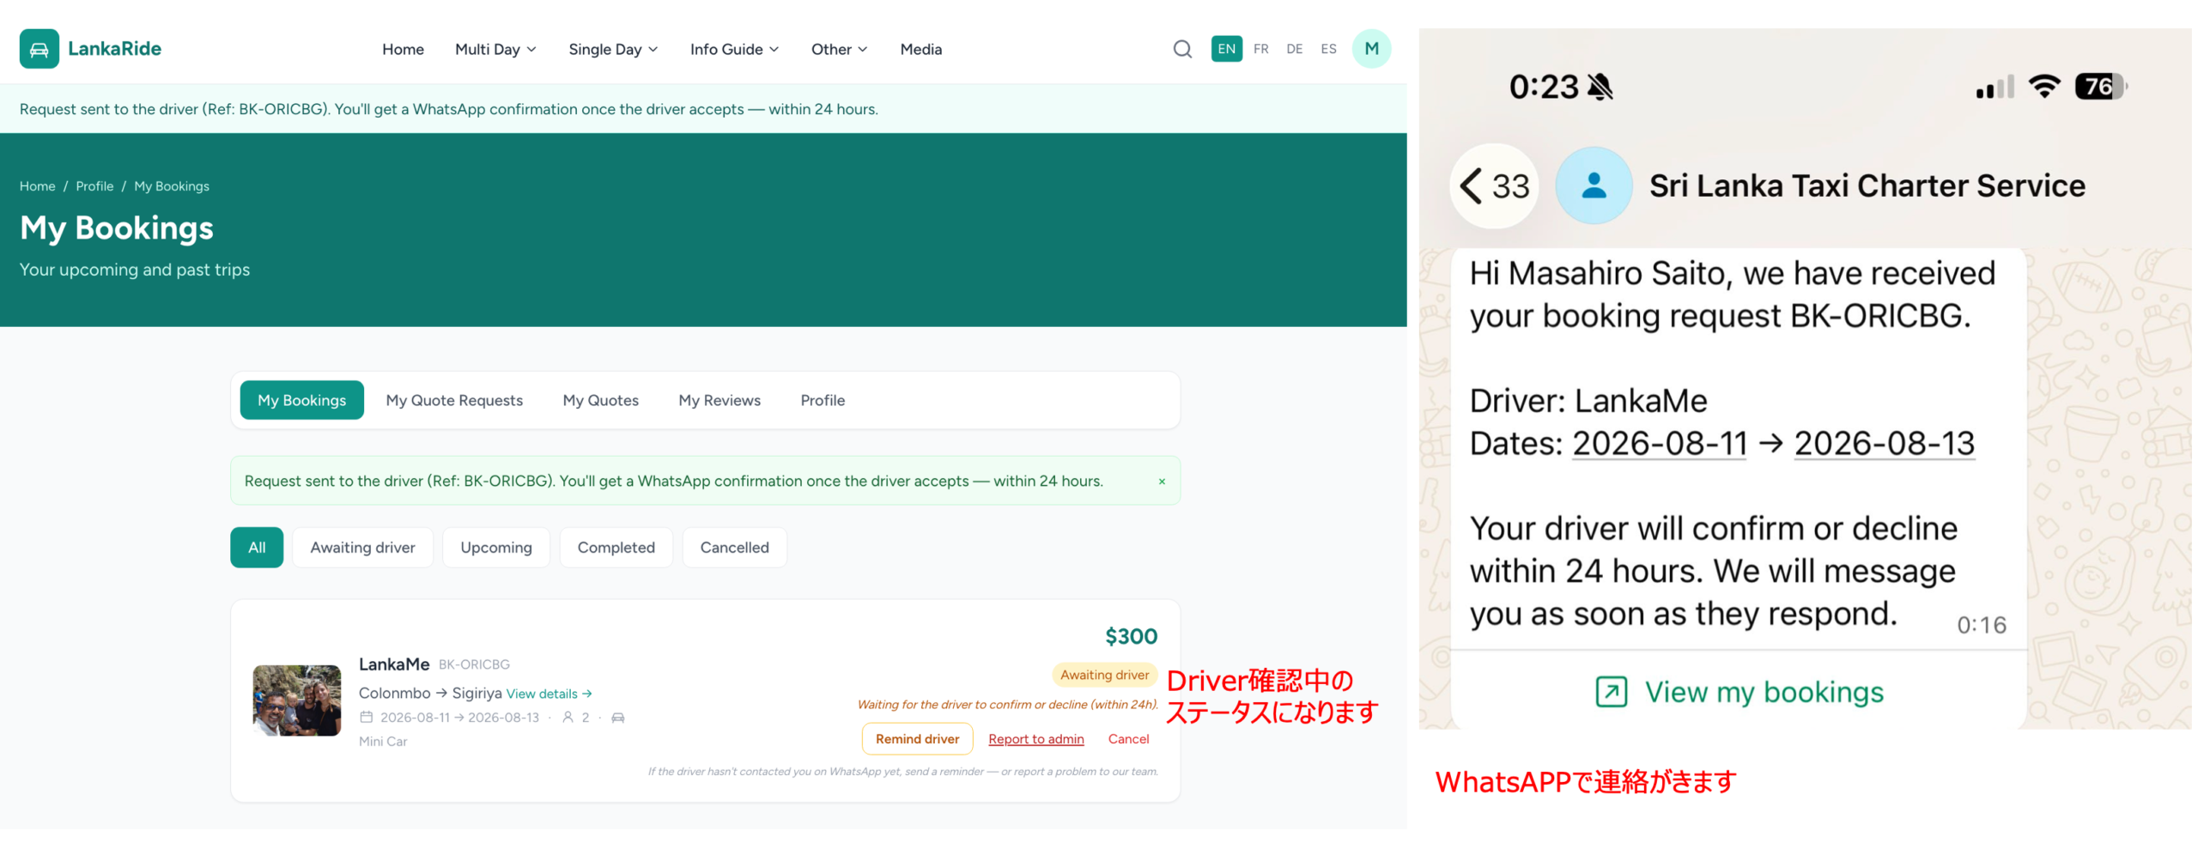Filter bookings by Cancelled
2198x867 pixels.
click(734, 548)
